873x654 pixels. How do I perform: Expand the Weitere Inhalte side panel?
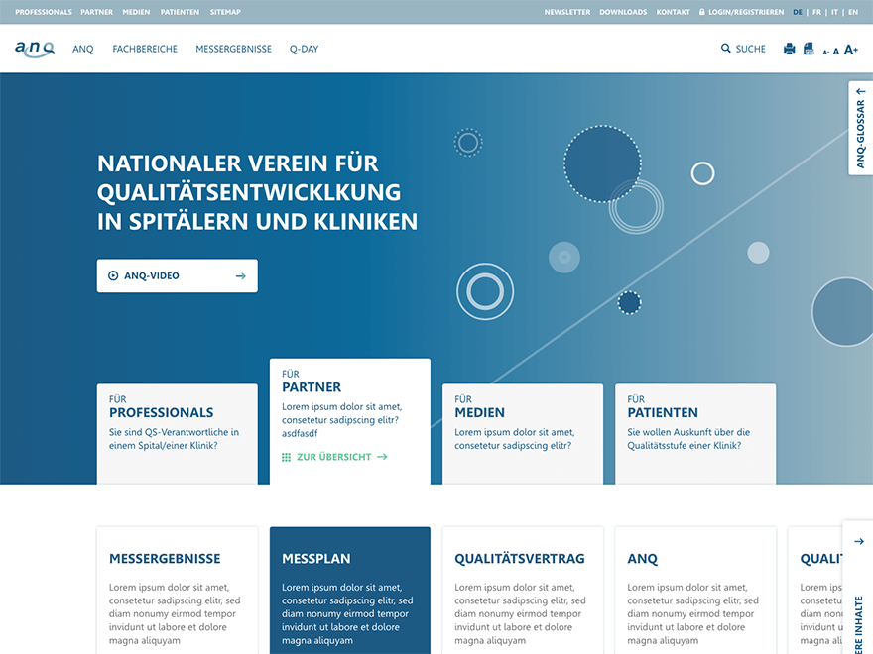coord(858,588)
